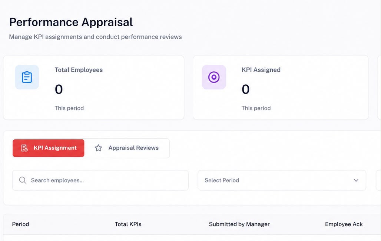
Task: Expand the chevron arrow in Select Period
Action: 356,180
